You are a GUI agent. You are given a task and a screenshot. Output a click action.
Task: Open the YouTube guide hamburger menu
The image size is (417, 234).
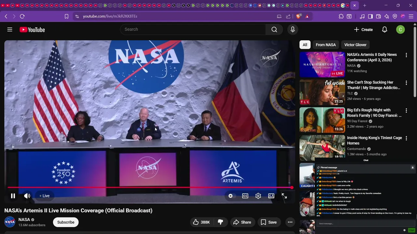pyautogui.click(x=10, y=30)
